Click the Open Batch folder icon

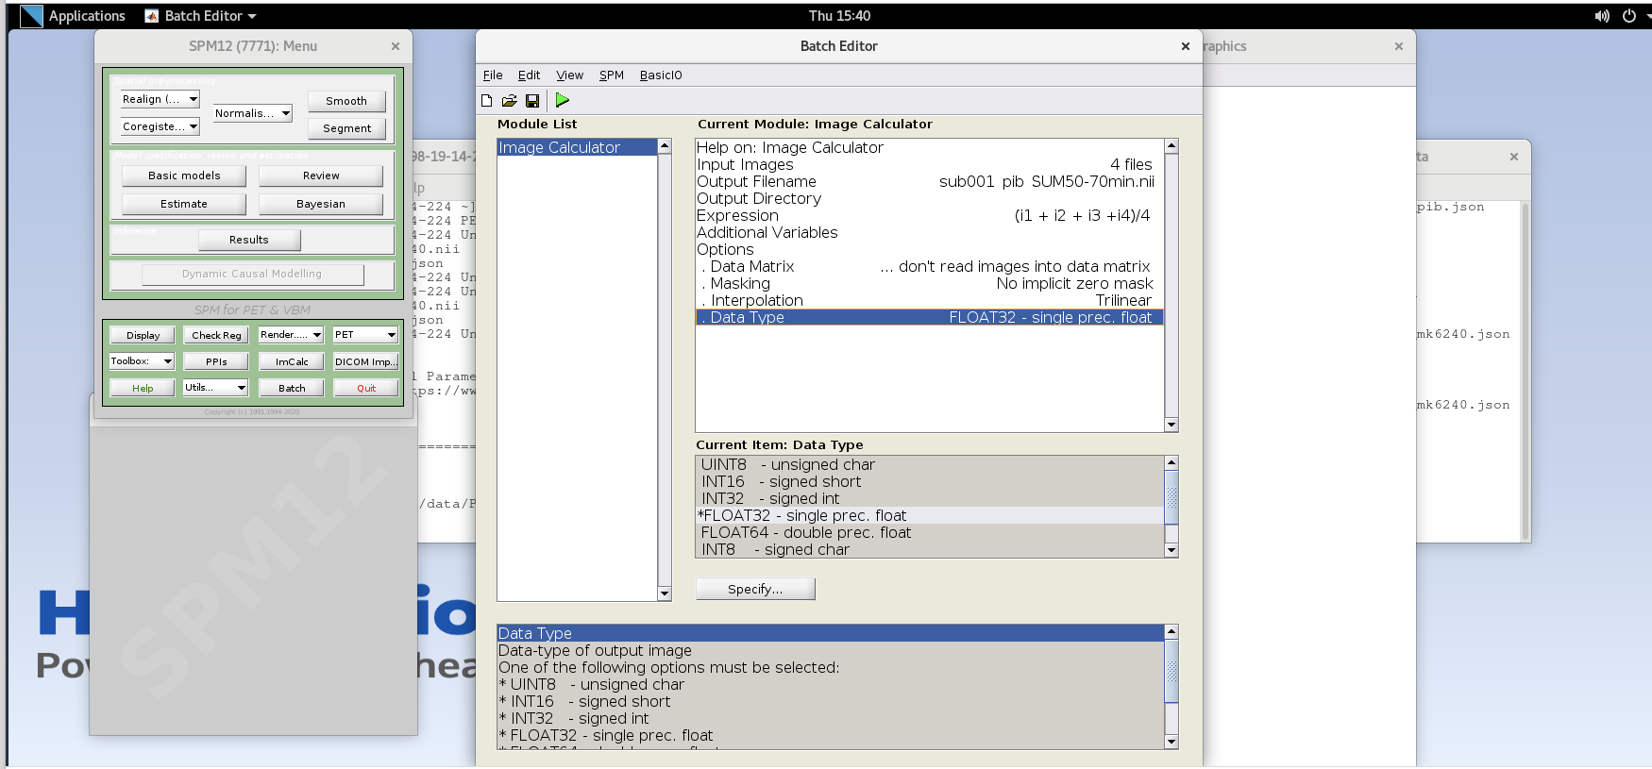[x=510, y=101]
